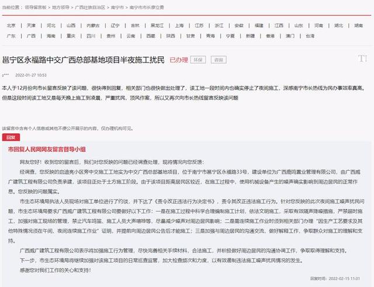Image resolution: width=374 pixels, height=287 pixels.
Task: Choose 湖北 province link
Action: coord(339,25)
